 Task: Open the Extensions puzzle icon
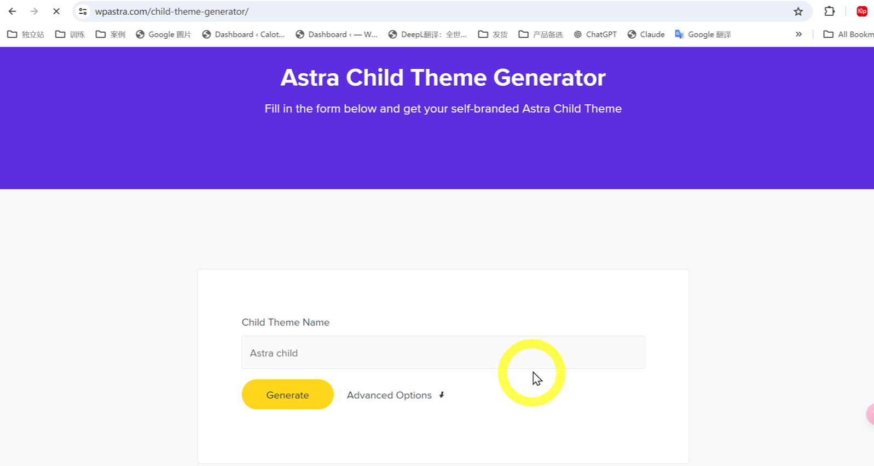coord(830,11)
